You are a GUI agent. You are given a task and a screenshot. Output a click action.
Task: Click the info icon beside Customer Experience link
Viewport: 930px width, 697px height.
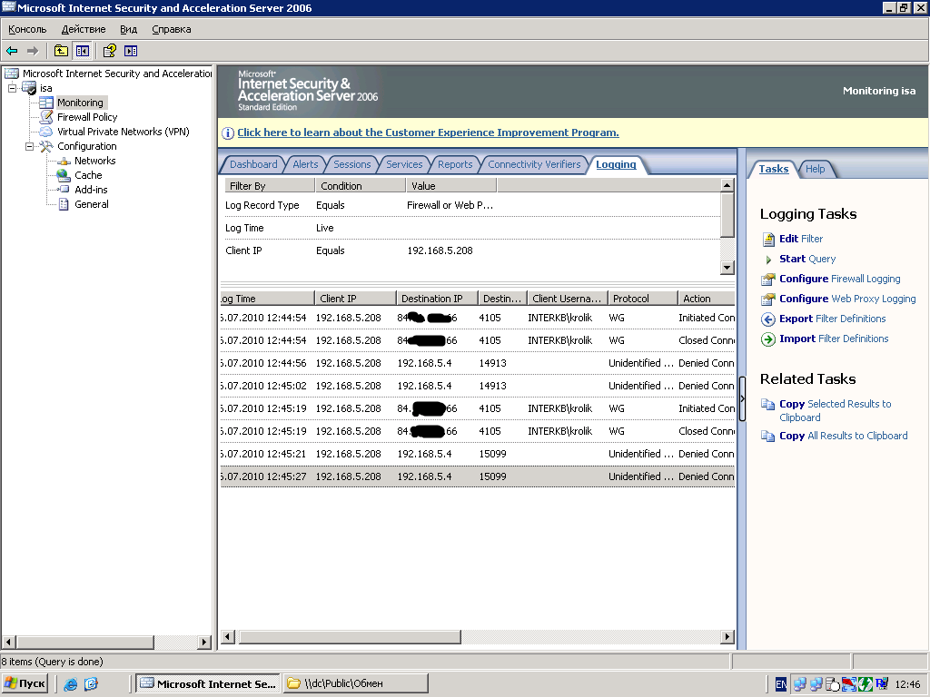coord(228,133)
